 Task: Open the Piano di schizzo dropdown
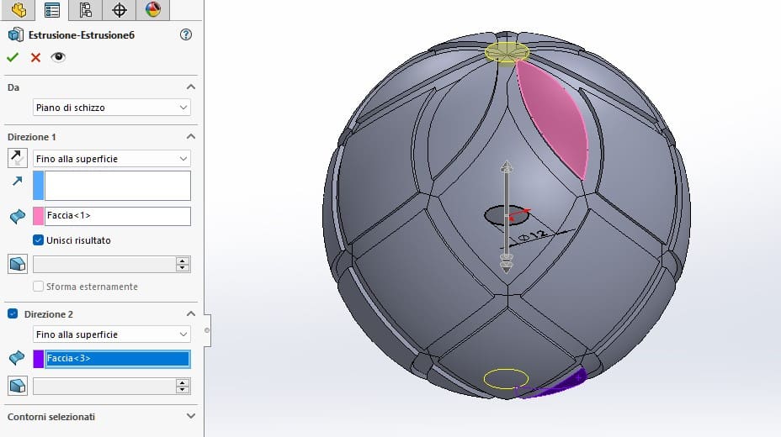(x=112, y=108)
